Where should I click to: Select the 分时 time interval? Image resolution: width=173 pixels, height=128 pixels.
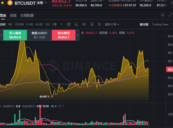coord(3,24)
